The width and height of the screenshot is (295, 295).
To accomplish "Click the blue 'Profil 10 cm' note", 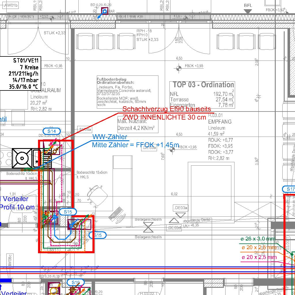I will pos(17,207).
